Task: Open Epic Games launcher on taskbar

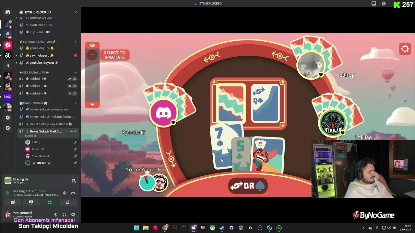Action: pos(203,228)
